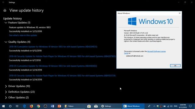Select 'Feature update to Windows 10, version 1803' text

pos(30,28)
